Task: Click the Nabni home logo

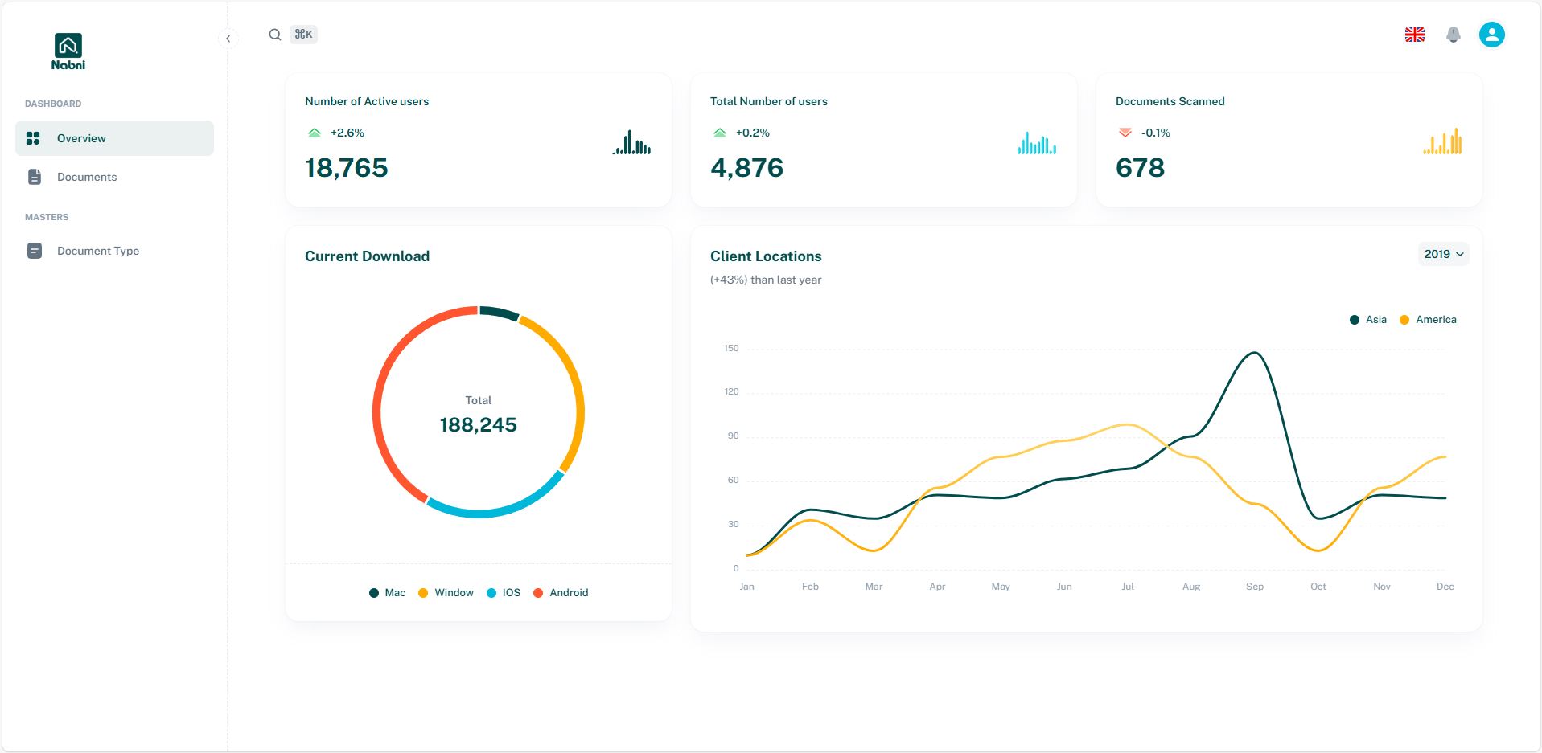Action: [68, 51]
